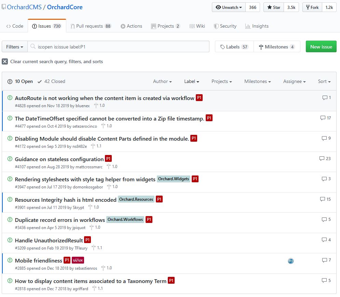Click comment icon on Taxonomy Term issue

(x=324, y=280)
